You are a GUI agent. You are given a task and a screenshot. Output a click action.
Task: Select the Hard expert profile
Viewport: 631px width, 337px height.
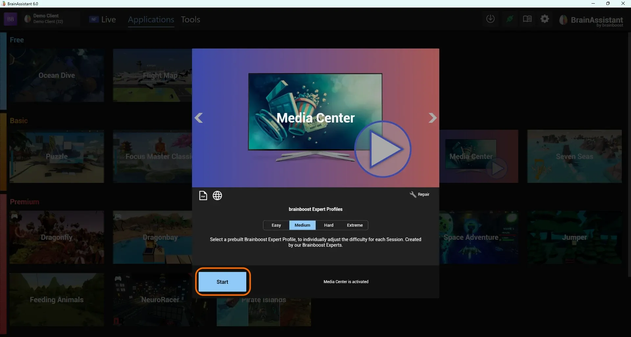[329, 225]
